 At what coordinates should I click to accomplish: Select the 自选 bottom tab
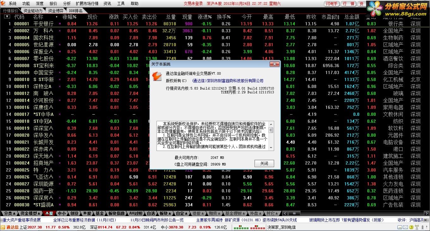(151, 213)
